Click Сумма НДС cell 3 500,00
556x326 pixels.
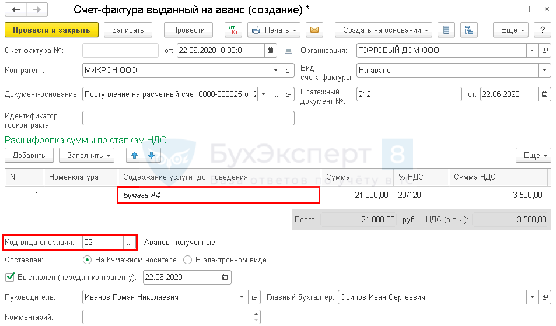pos(498,195)
